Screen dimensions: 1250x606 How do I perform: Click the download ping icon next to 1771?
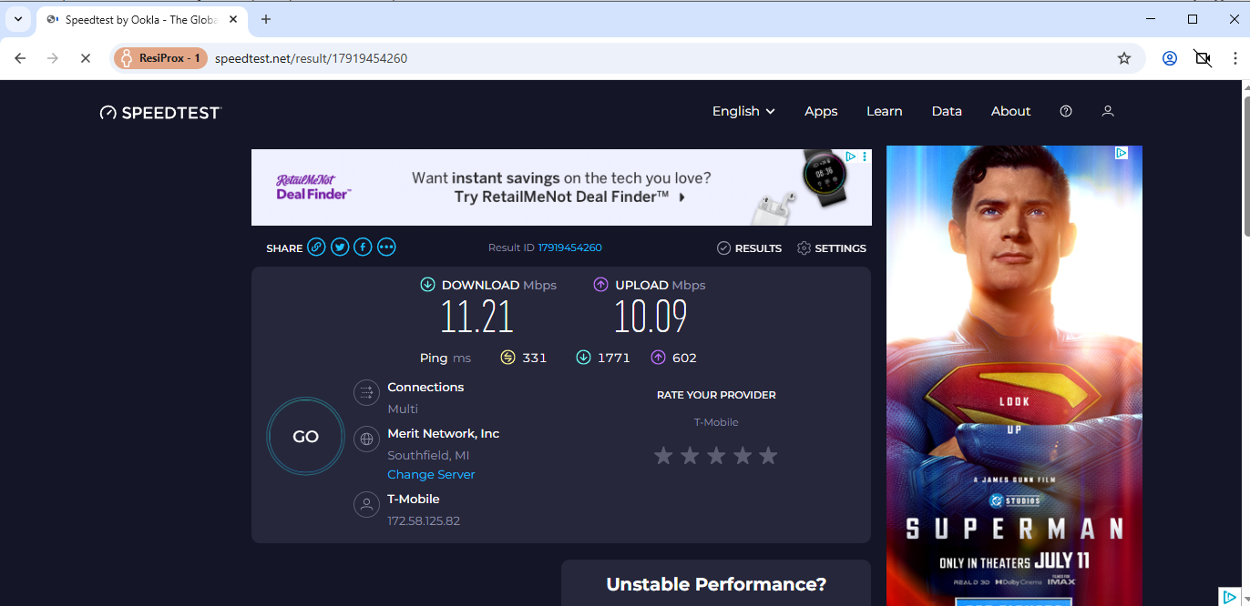click(x=583, y=358)
